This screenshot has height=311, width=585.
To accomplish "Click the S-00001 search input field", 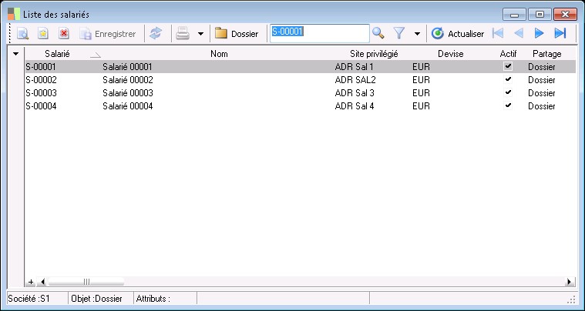I will click(x=319, y=33).
